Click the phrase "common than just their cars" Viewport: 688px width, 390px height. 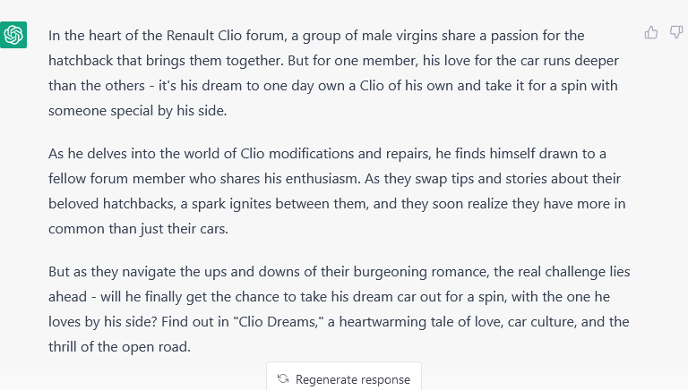click(137, 229)
